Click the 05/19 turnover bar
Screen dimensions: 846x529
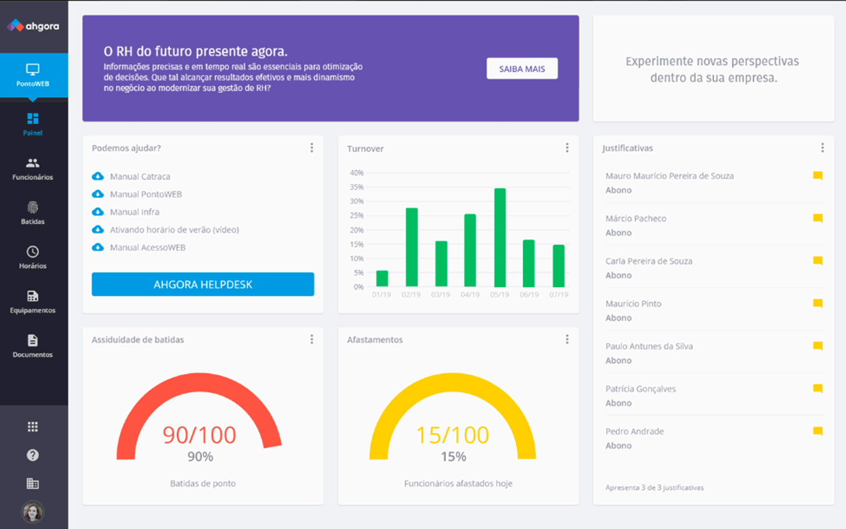tap(500, 237)
